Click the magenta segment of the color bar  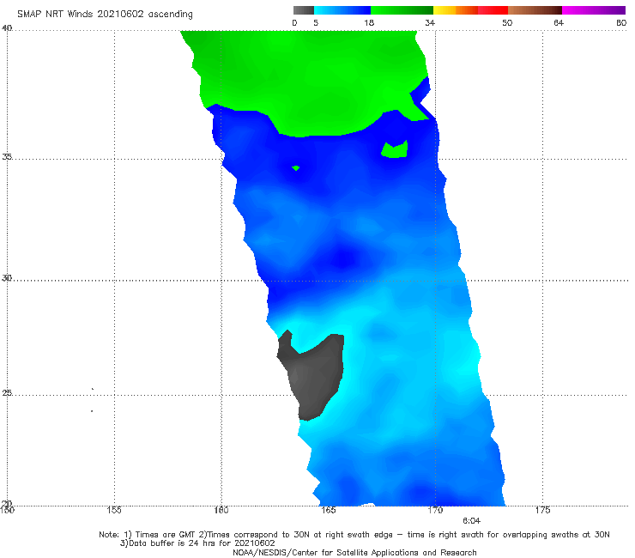point(594,10)
